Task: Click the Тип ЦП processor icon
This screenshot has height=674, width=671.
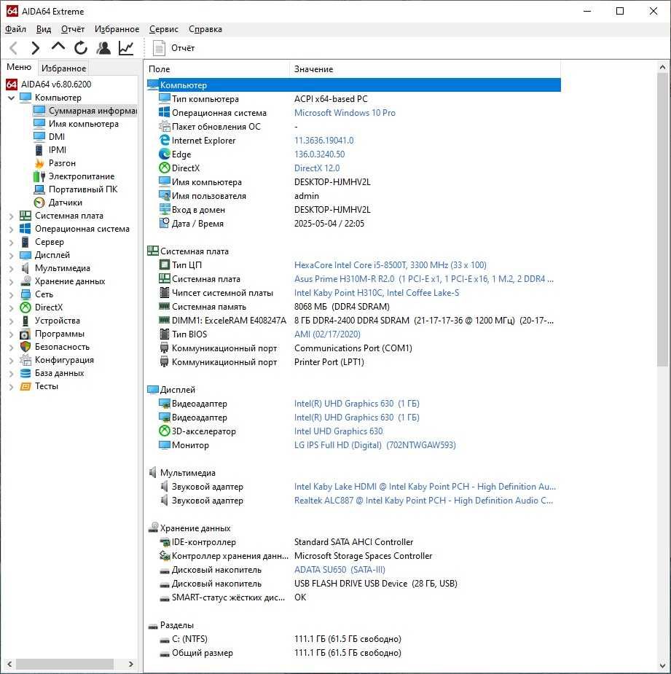Action: point(164,264)
